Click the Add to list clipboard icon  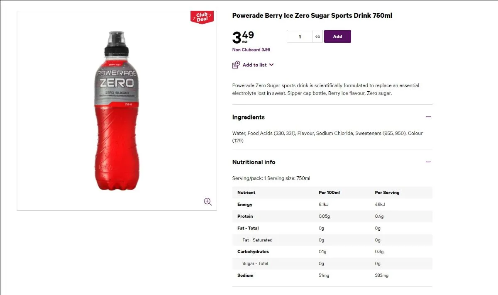(x=236, y=65)
